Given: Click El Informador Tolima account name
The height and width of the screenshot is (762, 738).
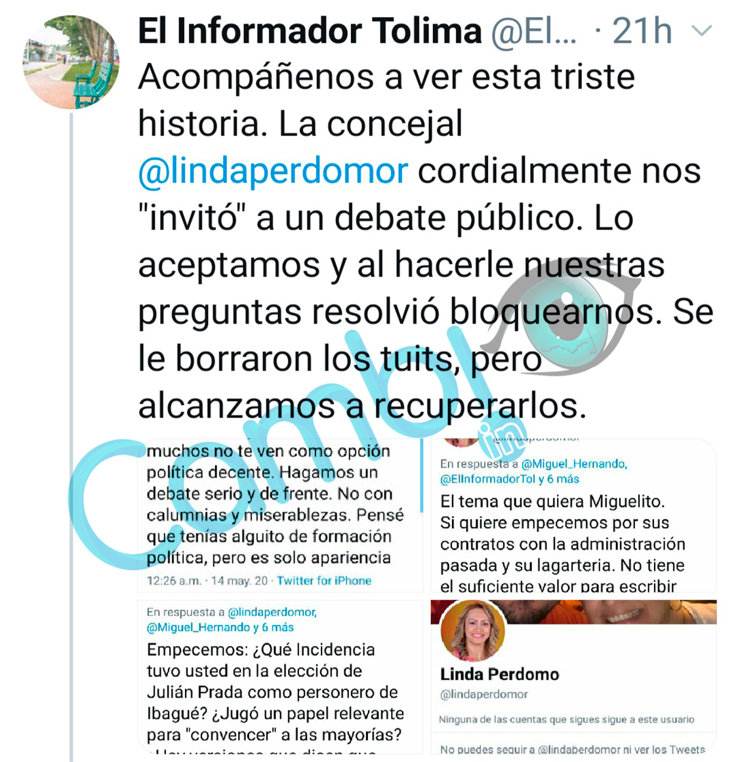Looking at the screenshot, I should coord(310,31).
